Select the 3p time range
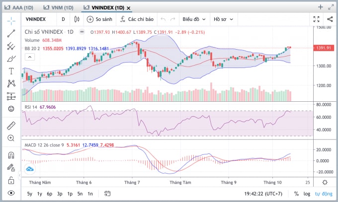This screenshot has width=338, height=202. point(60,194)
